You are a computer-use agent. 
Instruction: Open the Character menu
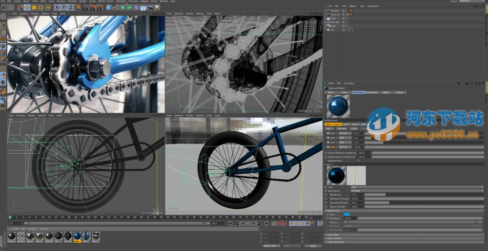coord(133,1)
